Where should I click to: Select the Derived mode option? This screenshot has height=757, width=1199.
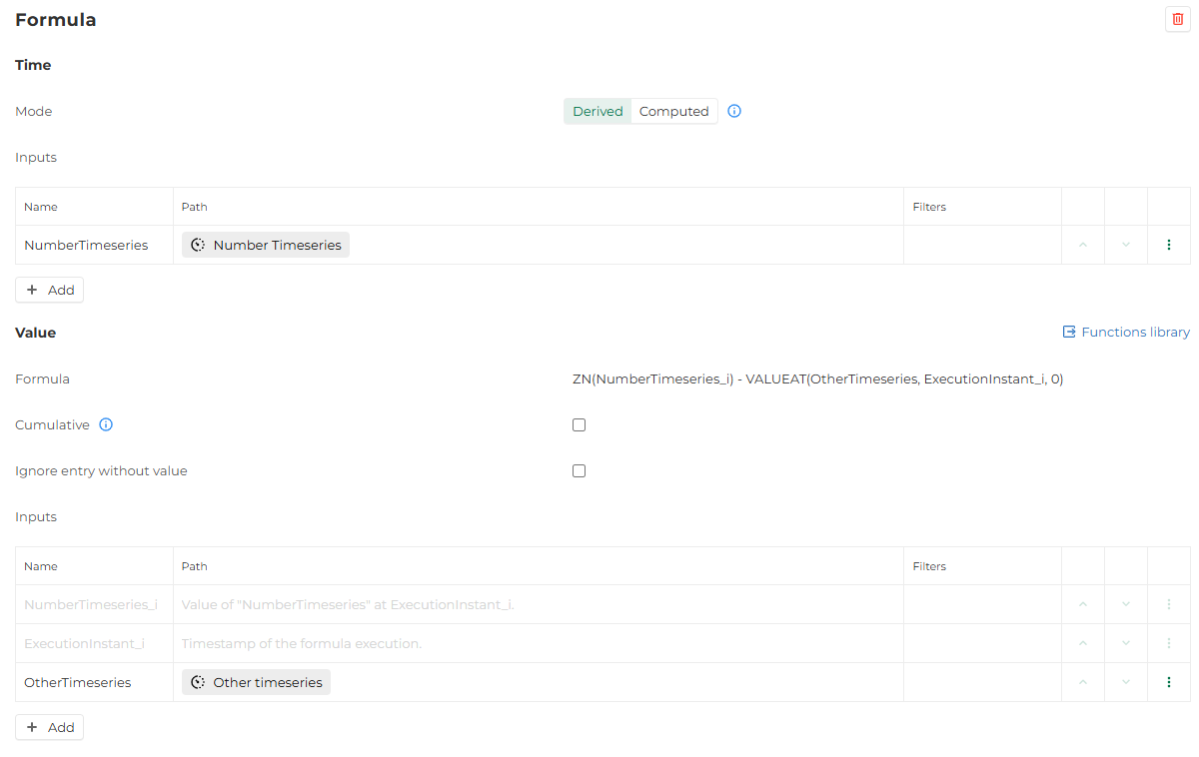598,111
